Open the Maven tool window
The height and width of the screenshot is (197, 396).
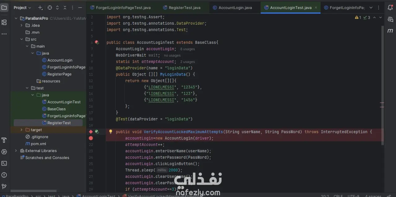(x=390, y=31)
